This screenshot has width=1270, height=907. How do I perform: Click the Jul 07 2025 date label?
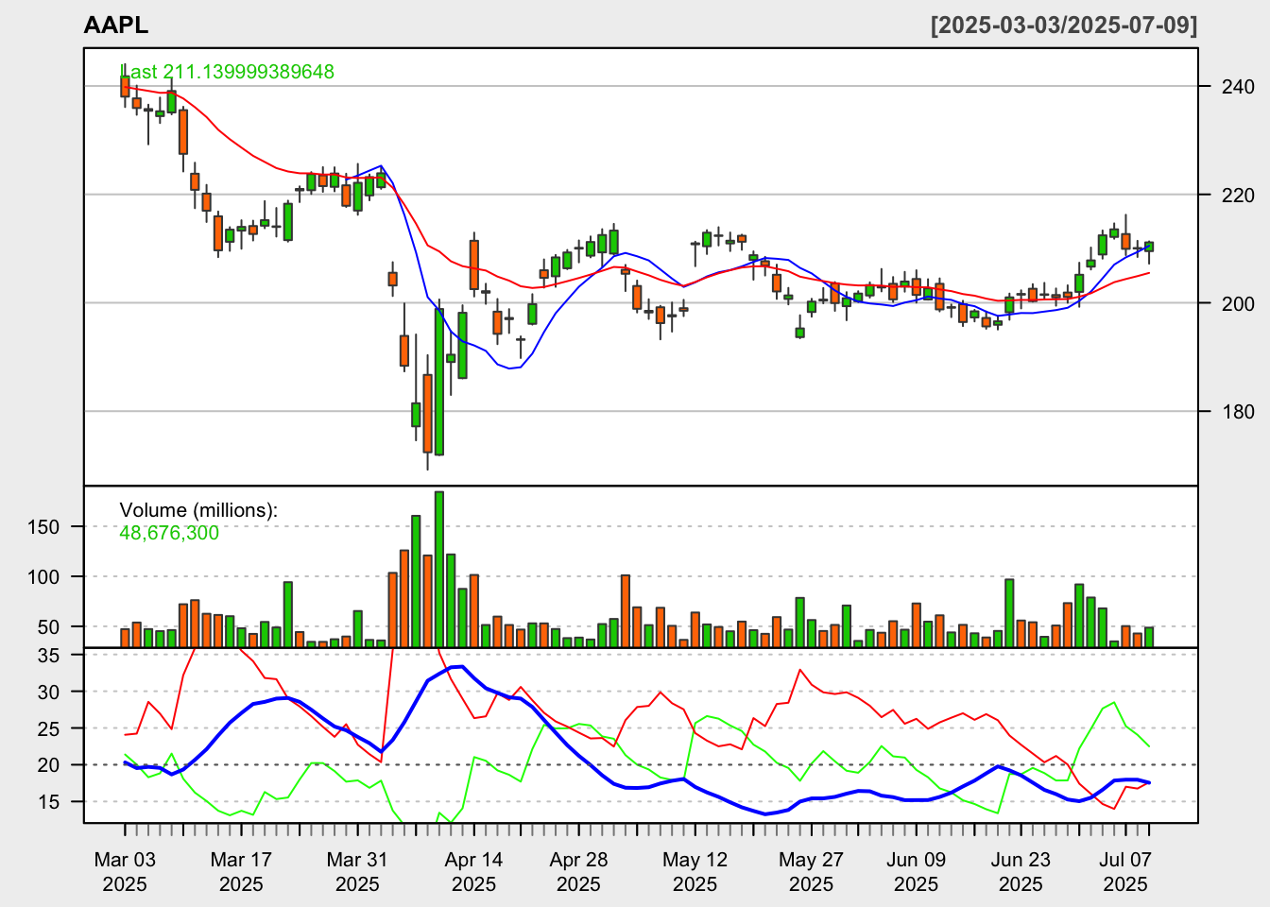1125,872
